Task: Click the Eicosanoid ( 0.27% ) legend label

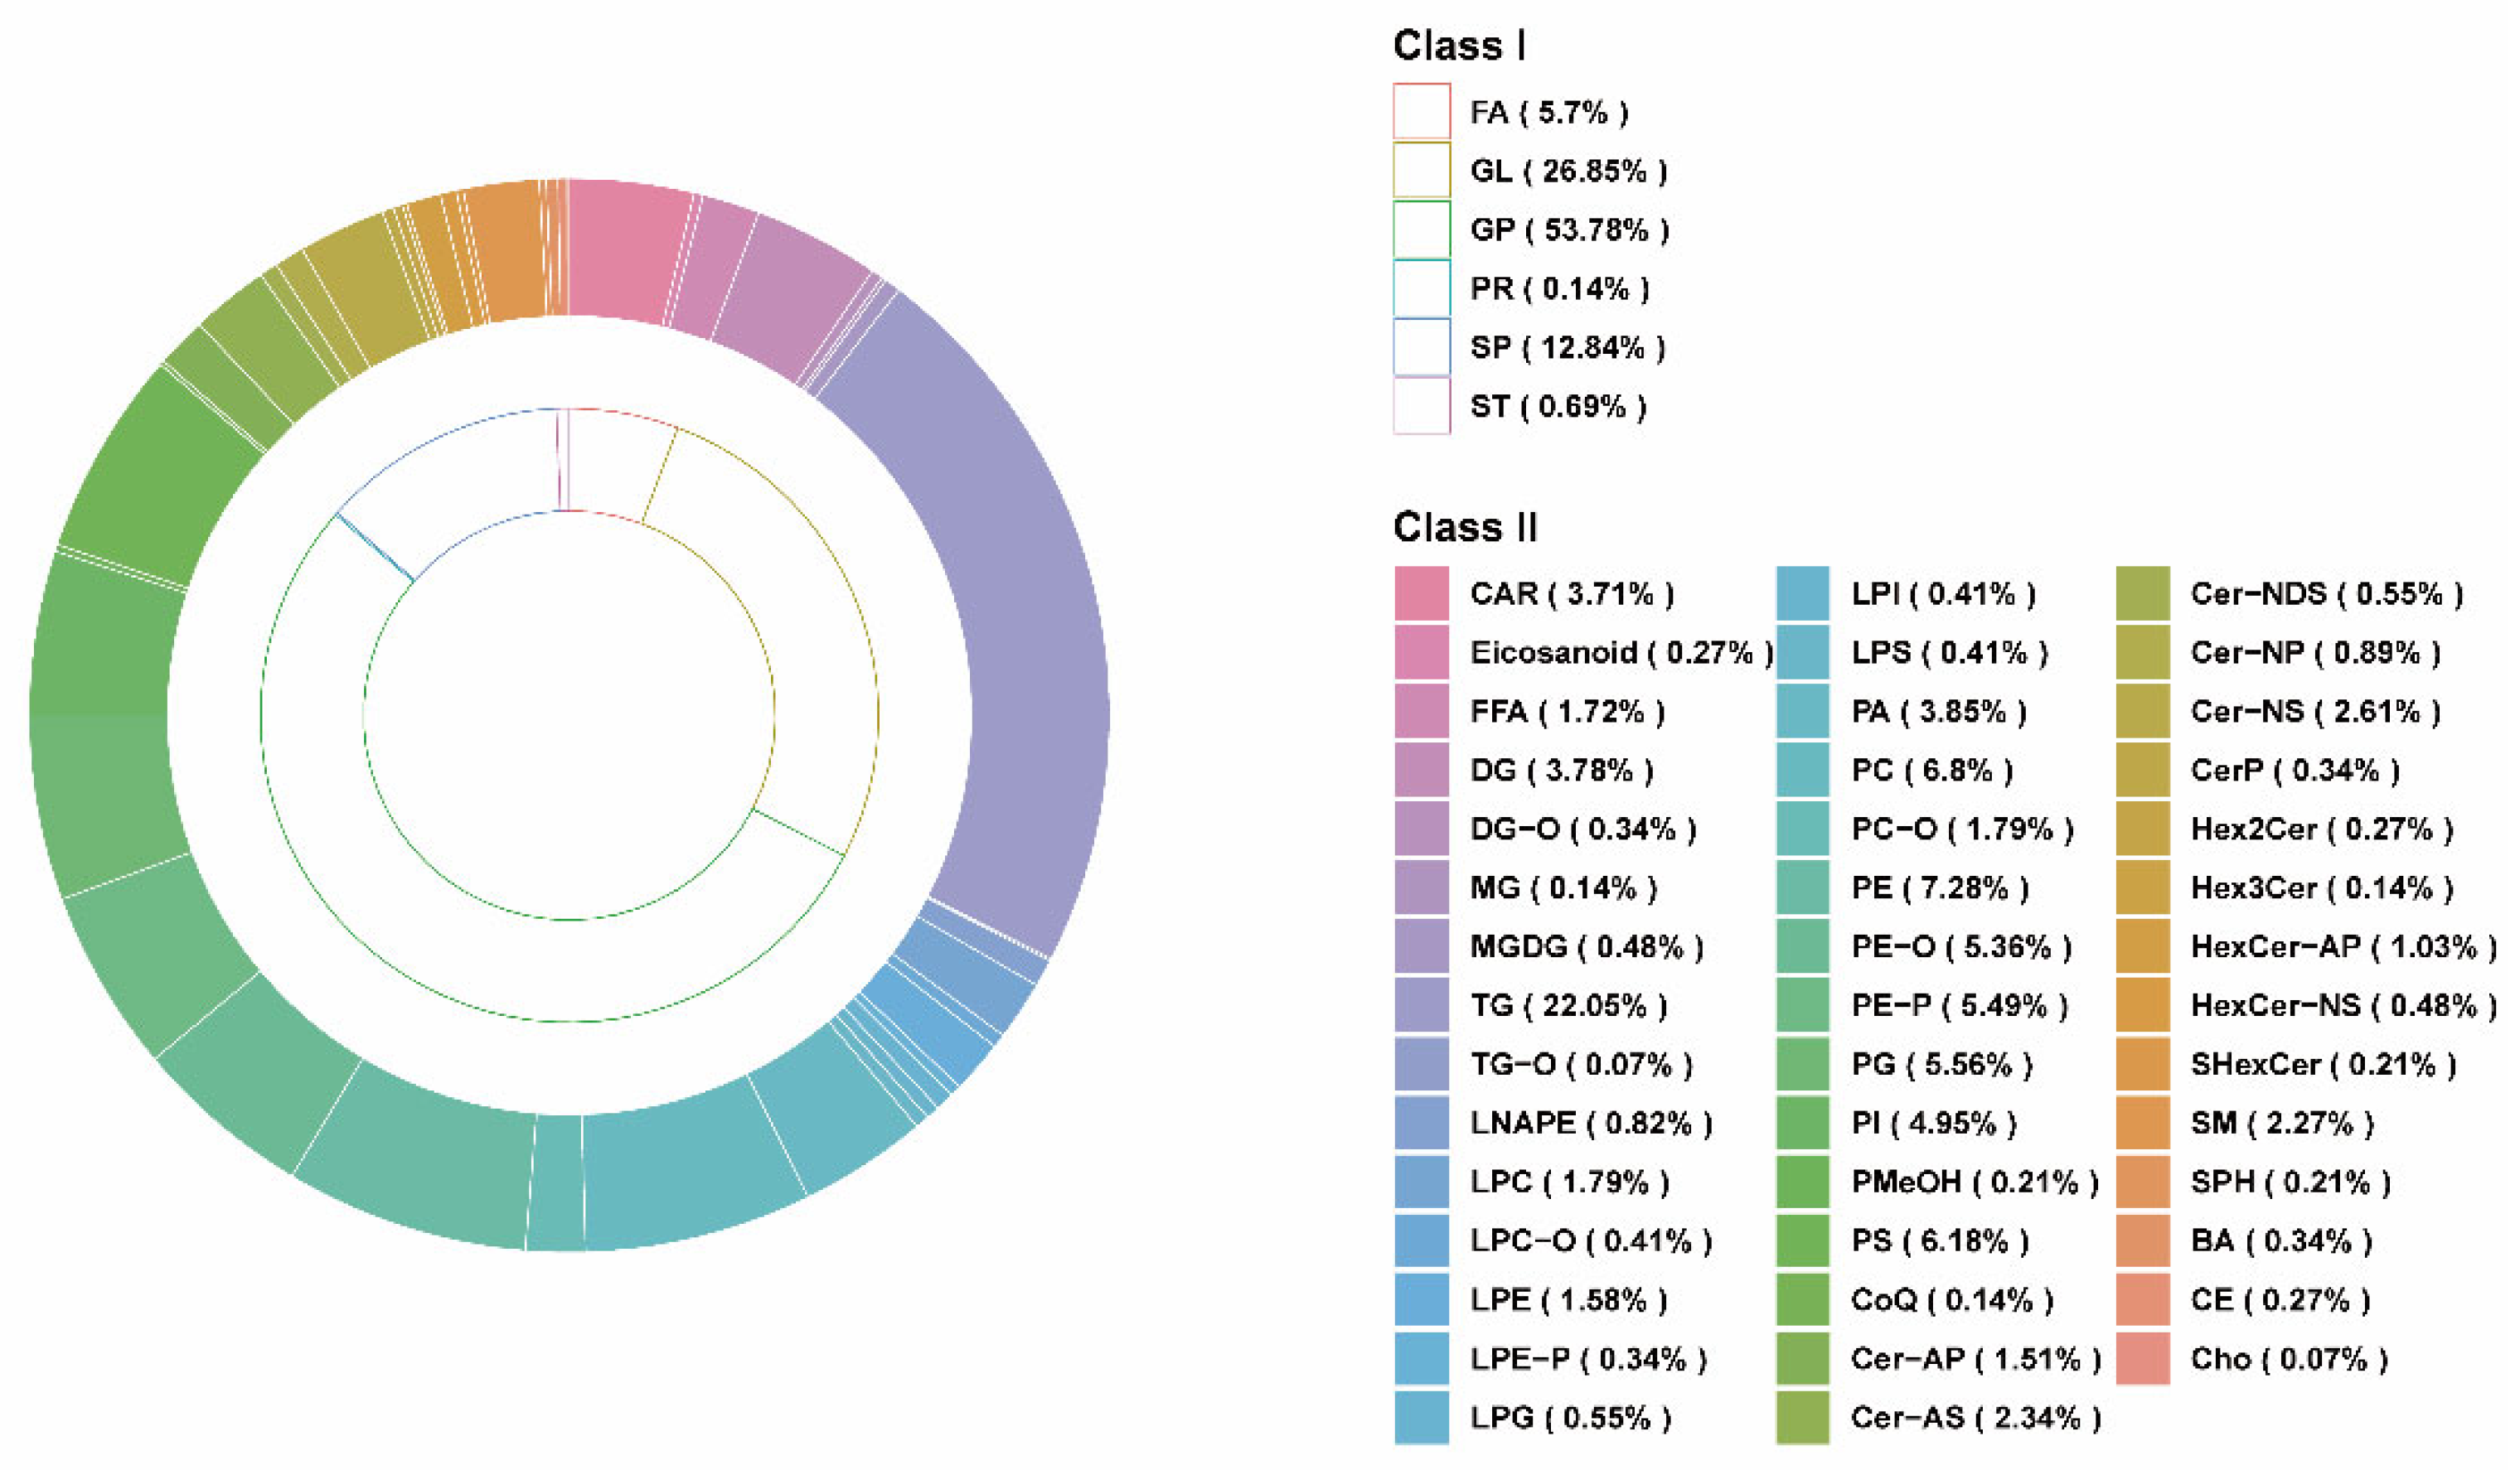Action: [1621, 653]
